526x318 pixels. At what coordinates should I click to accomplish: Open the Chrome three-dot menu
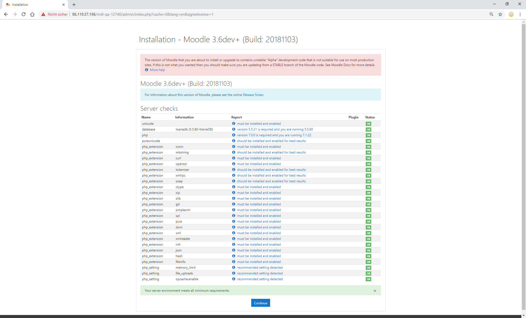pyautogui.click(x=520, y=14)
